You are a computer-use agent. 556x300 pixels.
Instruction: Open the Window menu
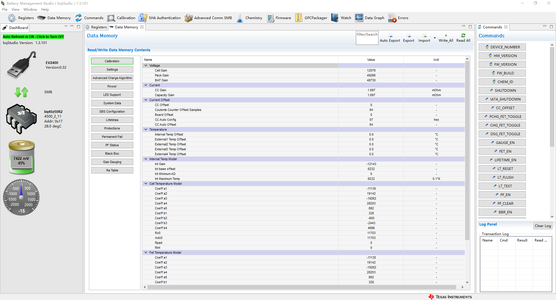tap(30, 10)
